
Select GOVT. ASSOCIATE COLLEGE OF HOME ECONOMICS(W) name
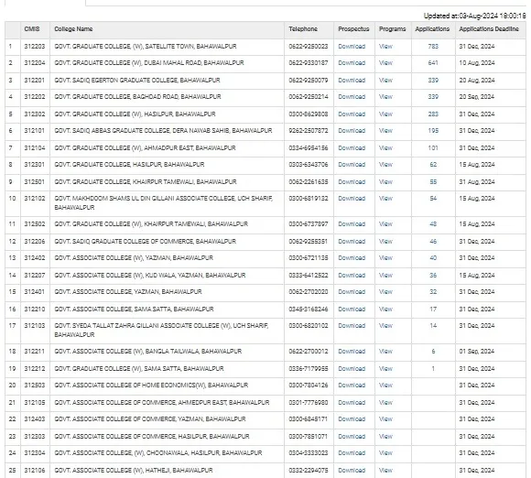151,386
